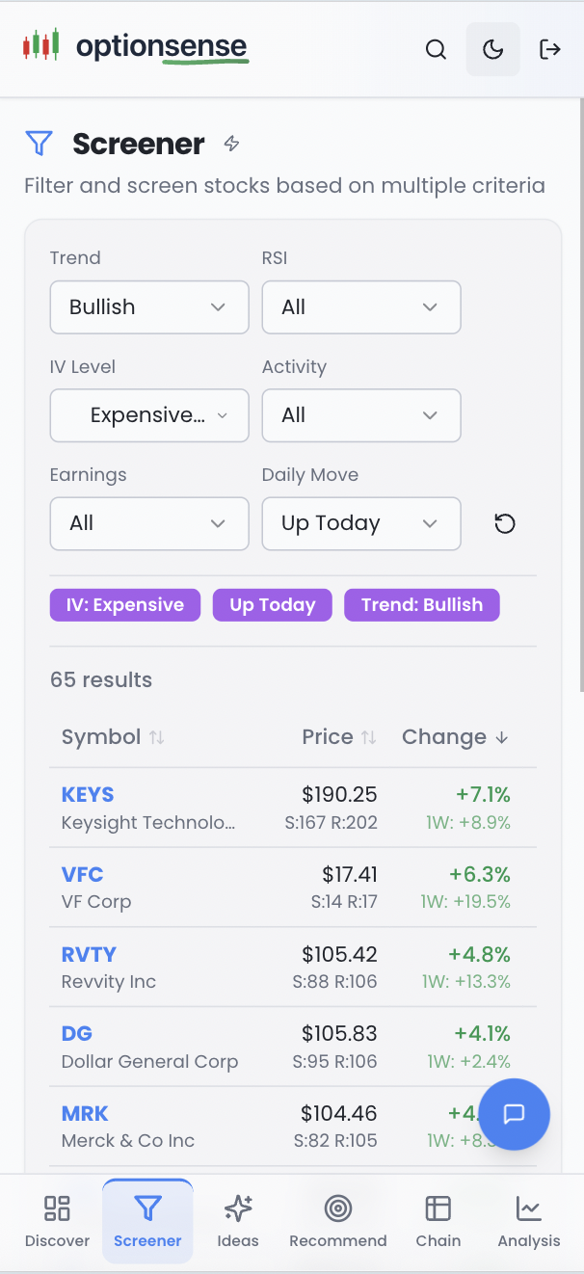Viewport: 584px width, 1274px height.
Task: Open the Trend dropdown set to Bullish
Action: [x=149, y=307]
